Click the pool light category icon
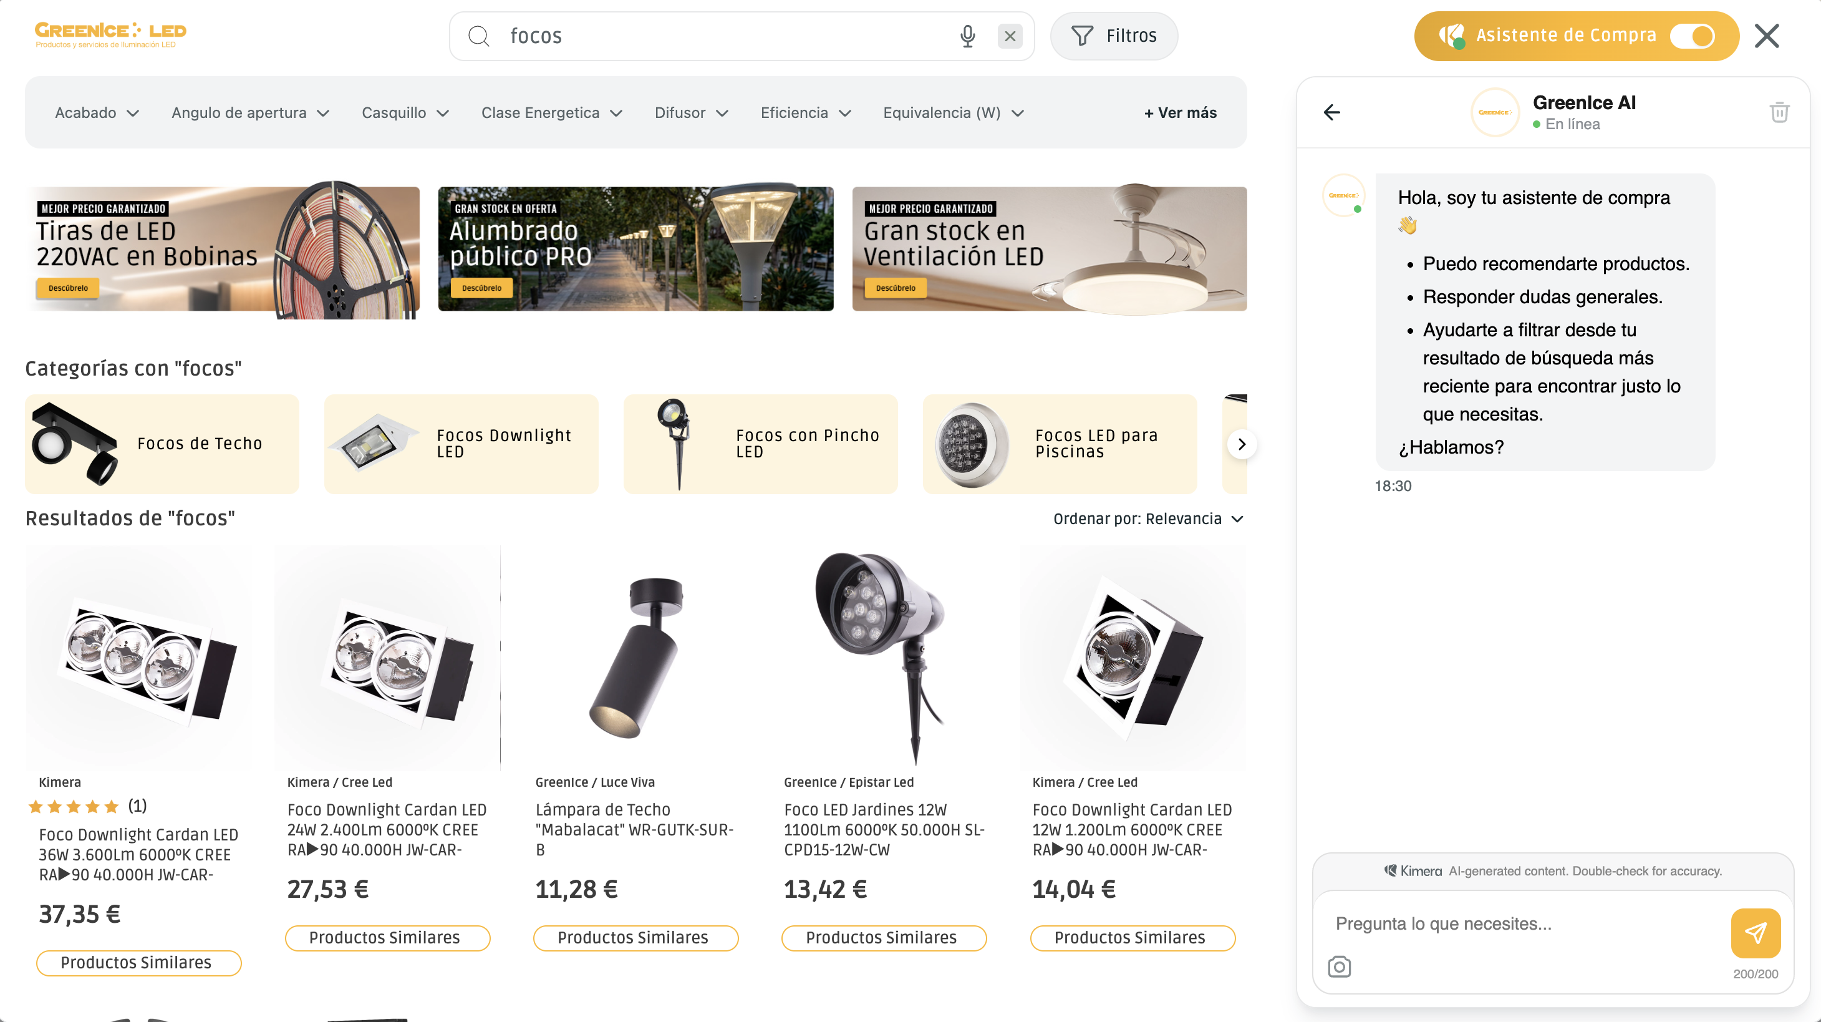Viewport: 1821px width, 1022px height. coord(972,445)
